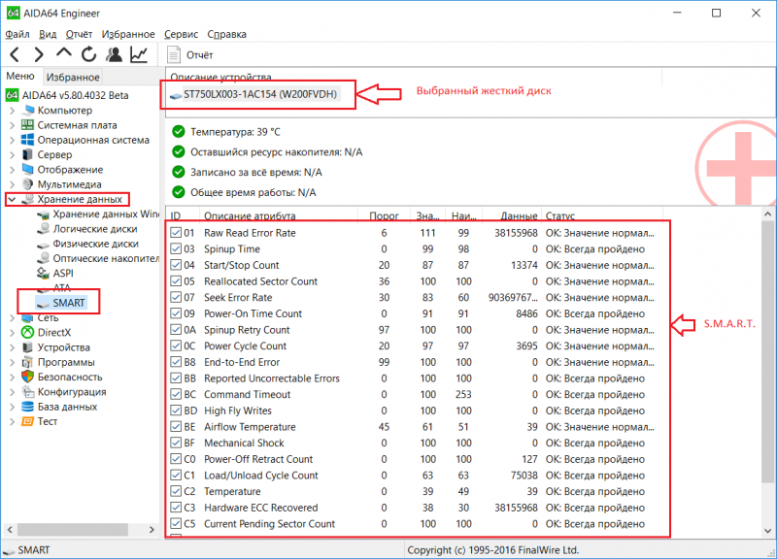Toggle Reallocated Sector Count checkbox
The width and height of the screenshot is (777, 559).
[176, 281]
